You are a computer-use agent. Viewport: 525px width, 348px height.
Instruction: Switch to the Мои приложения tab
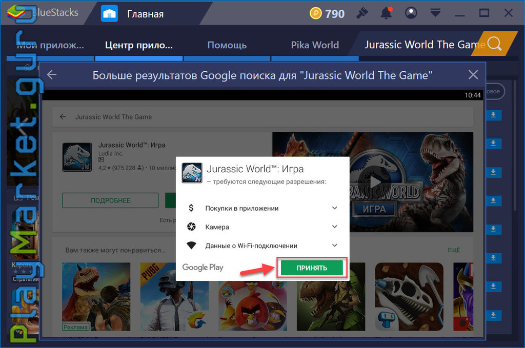point(51,45)
